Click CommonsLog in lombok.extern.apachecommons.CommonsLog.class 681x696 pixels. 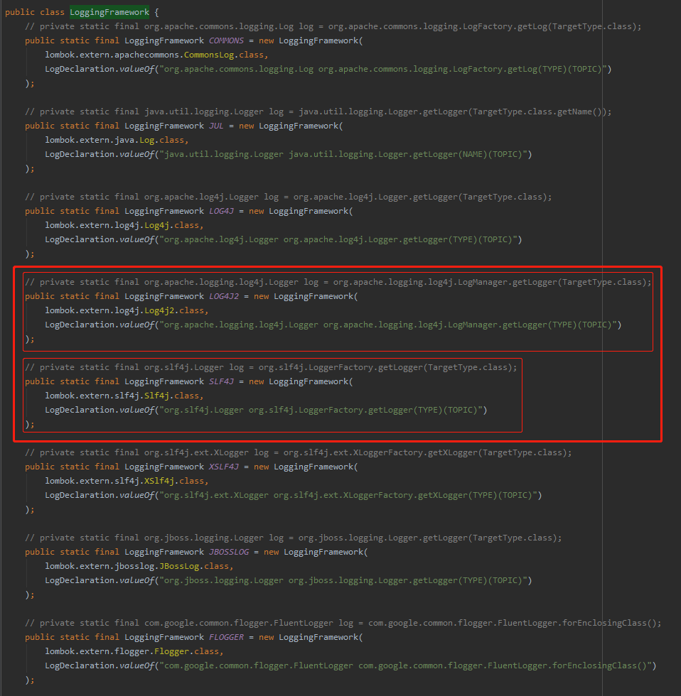[x=209, y=55]
